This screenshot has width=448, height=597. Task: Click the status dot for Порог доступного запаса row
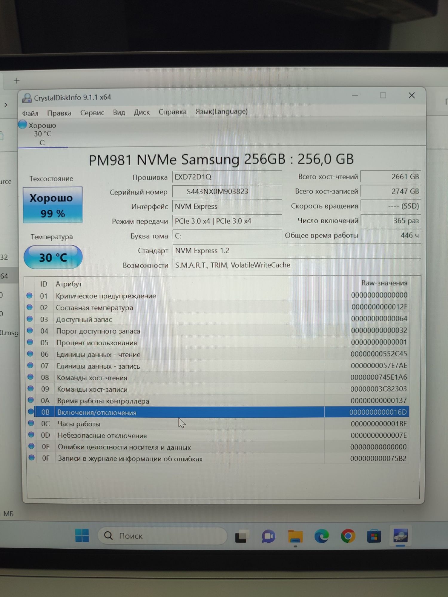[x=30, y=330]
